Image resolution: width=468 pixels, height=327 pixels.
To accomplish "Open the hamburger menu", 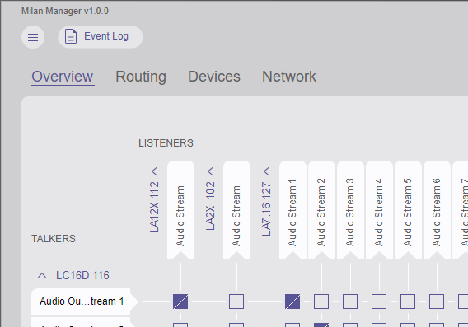I will (33, 37).
